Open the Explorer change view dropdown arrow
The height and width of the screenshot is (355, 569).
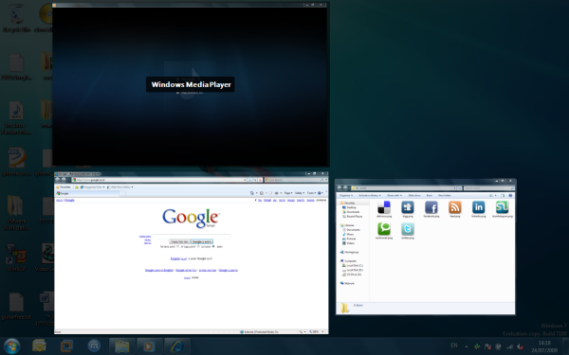(x=496, y=195)
